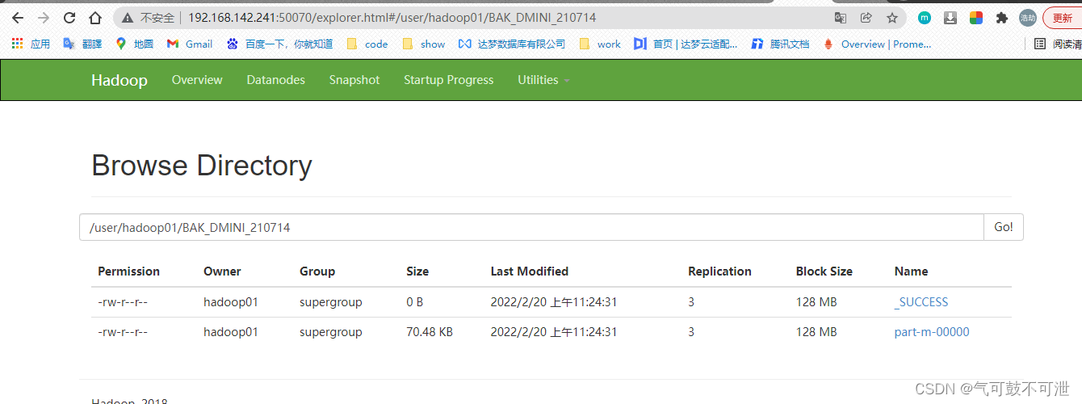Open the 应用 apps grid bookmark
The height and width of the screenshot is (404, 1082).
pos(31,44)
